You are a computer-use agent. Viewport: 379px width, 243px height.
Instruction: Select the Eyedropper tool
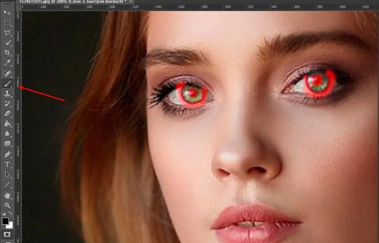pos(7,63)
